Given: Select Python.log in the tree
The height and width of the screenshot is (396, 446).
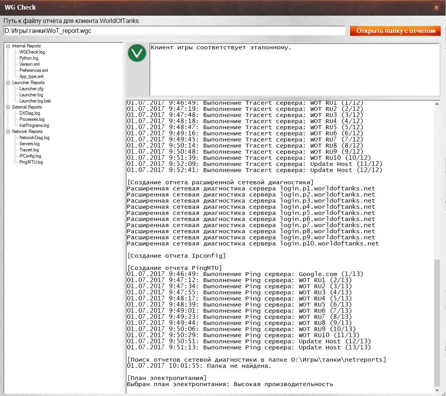Looking at the screenshot, I should click(x=29, y=58).
